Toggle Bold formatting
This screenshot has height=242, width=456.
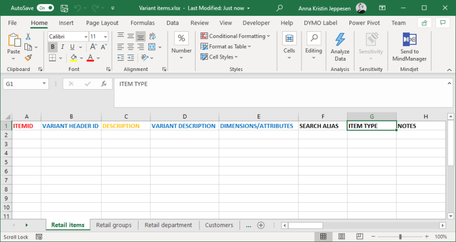point(52,47)
